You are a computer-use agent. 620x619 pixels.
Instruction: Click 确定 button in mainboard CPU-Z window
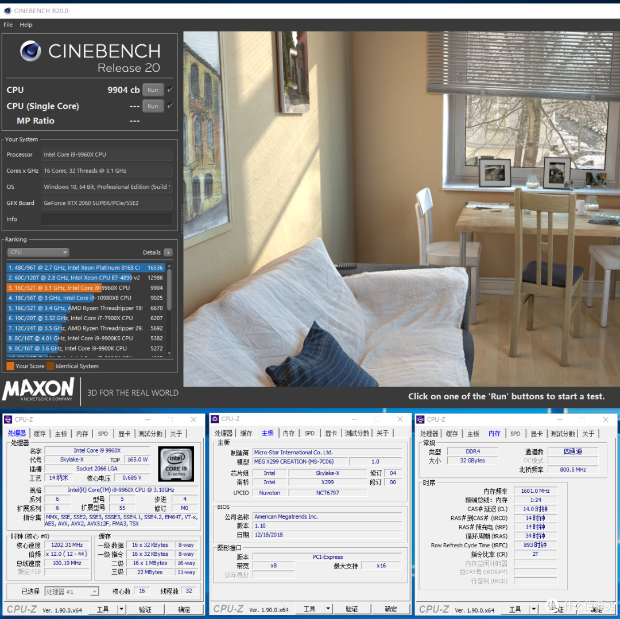click(x=391, y=609)
